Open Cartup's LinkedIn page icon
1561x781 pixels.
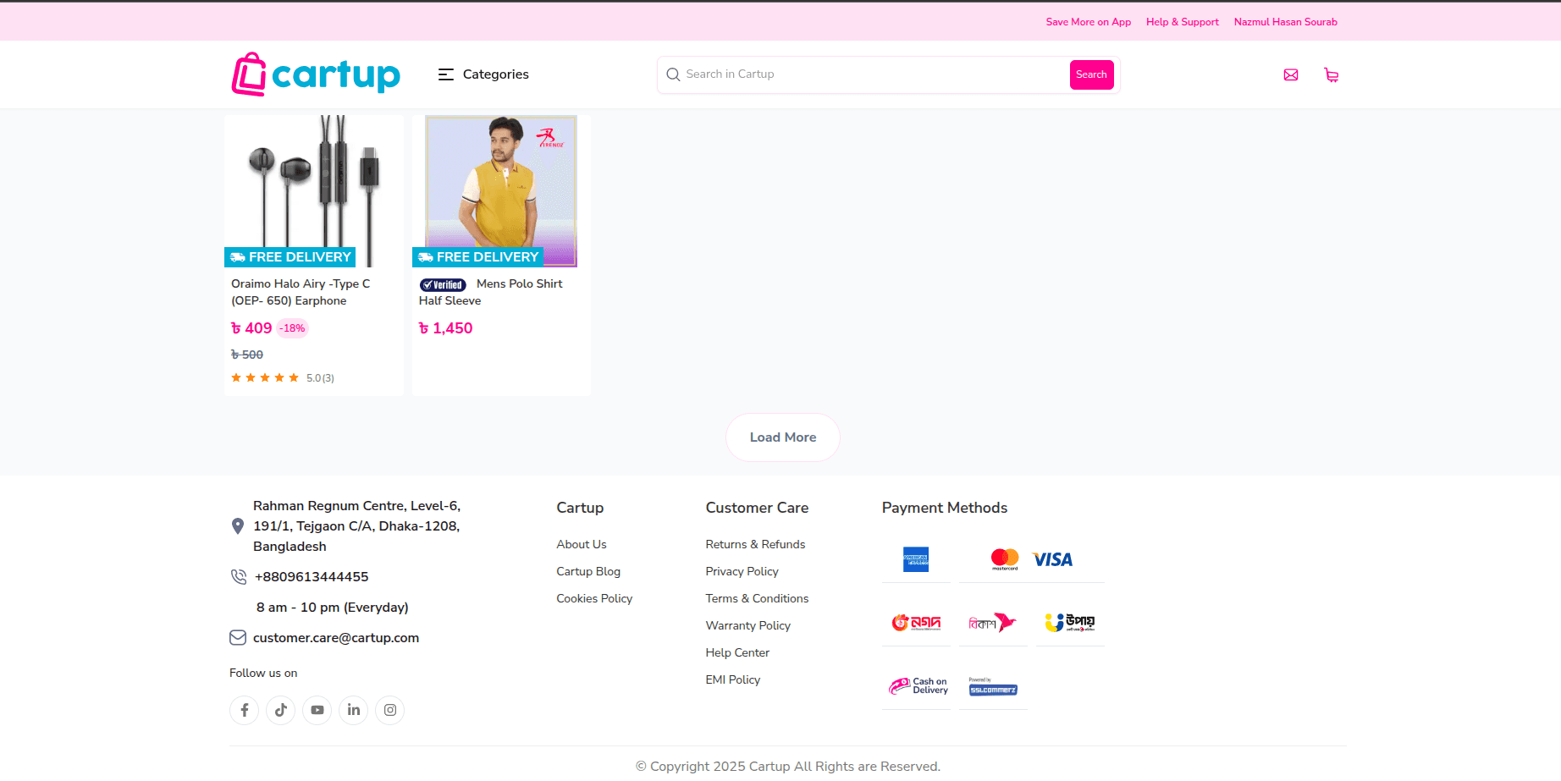click(x=354, y=710)
